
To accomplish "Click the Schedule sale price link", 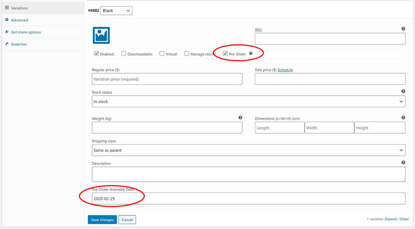I will [x=285, y=70].
